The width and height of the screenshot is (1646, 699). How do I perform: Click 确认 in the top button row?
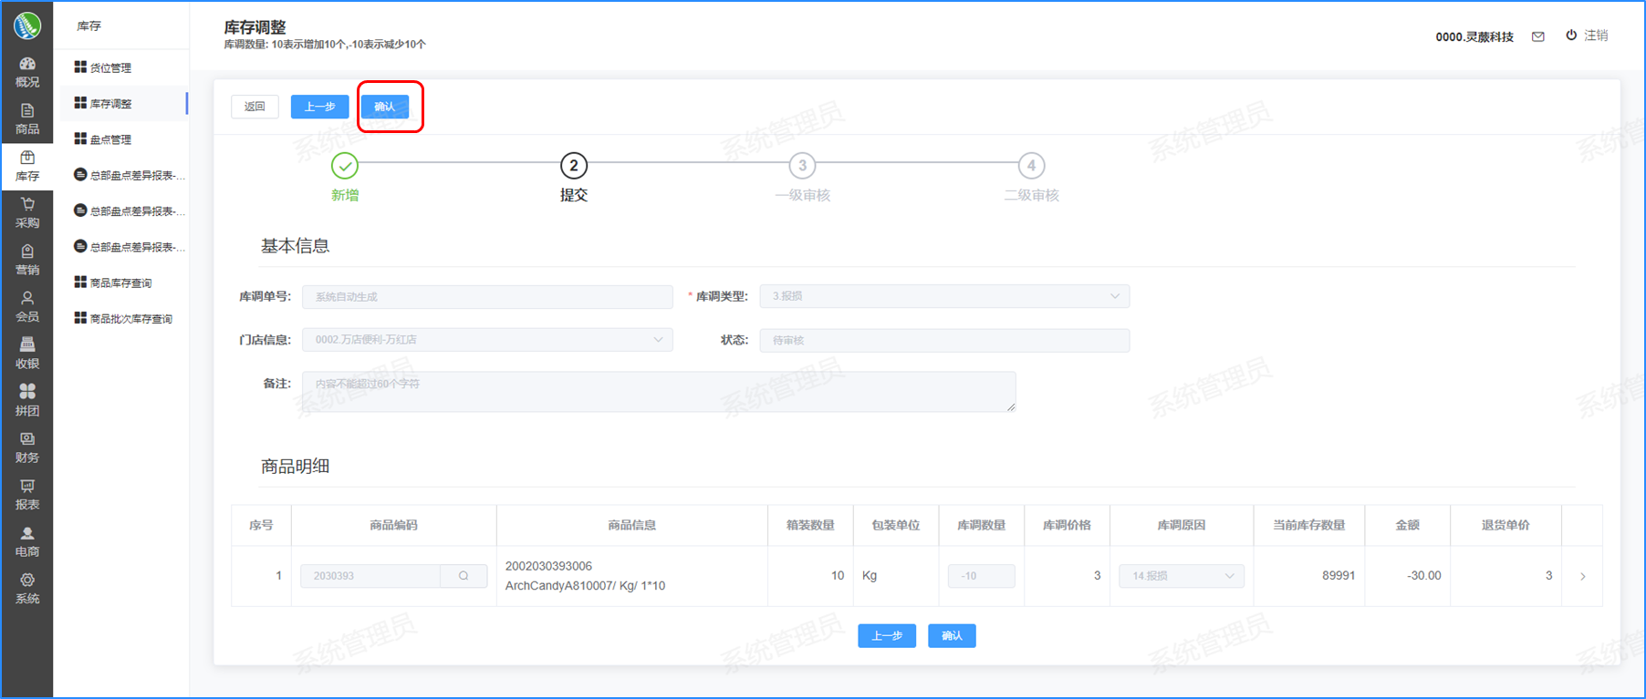[x=385, y=107]
